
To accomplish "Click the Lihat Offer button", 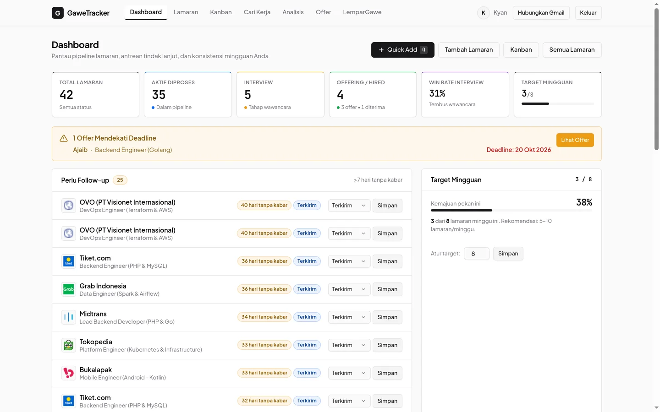I will coord(575,140).
